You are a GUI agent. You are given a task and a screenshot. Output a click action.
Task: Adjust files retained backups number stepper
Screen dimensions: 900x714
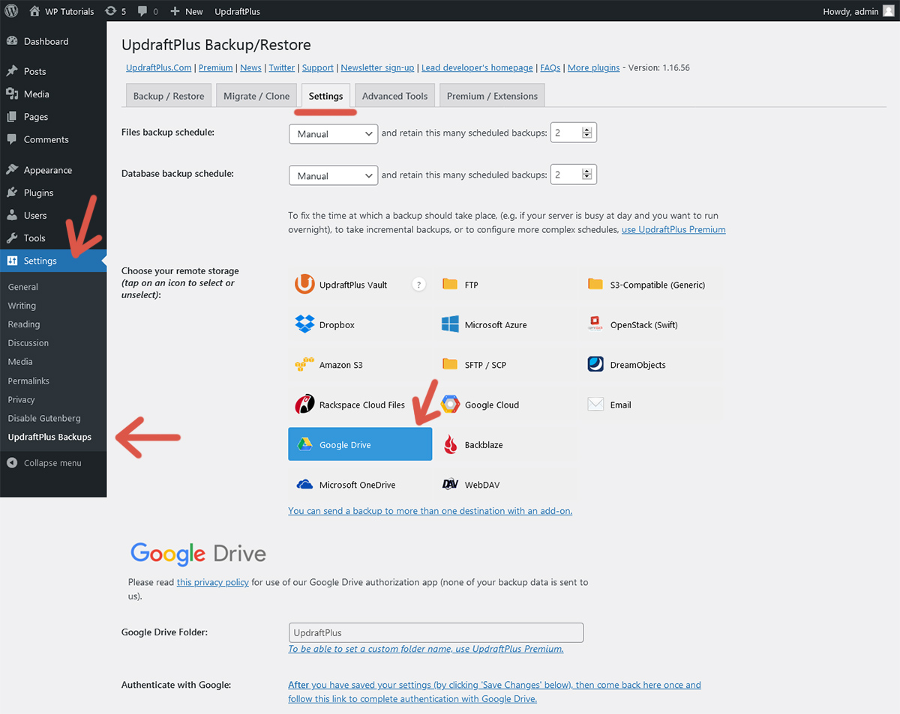(587, 133)
